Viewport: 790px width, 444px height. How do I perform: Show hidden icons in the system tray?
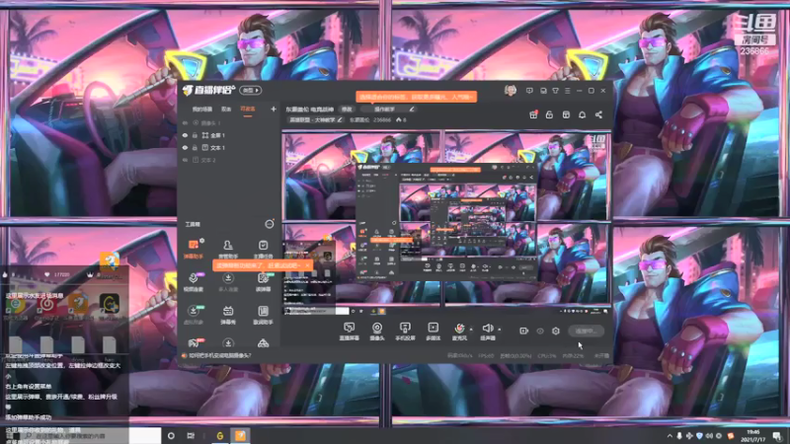[x=670, y=436]
